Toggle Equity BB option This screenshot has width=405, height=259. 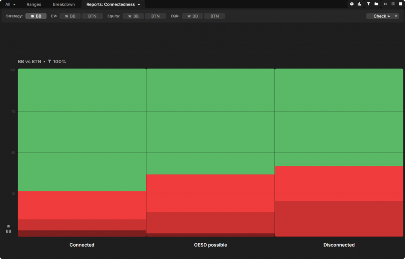coord(133,16)
